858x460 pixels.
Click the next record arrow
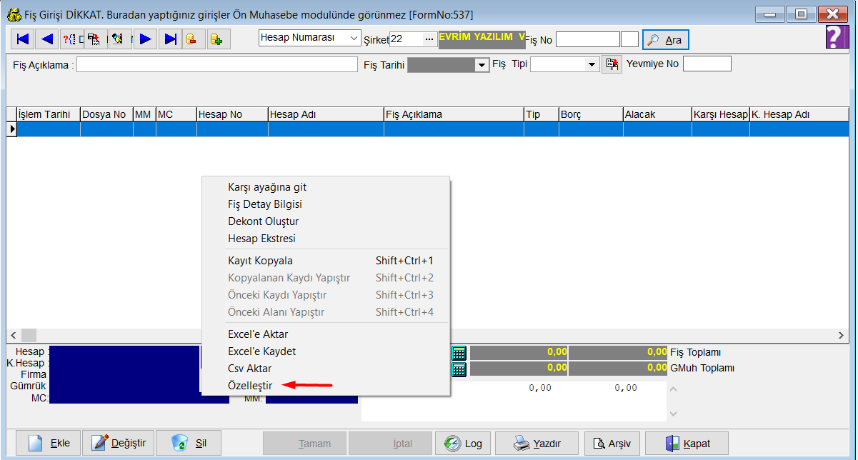click(x=146, y=39)
